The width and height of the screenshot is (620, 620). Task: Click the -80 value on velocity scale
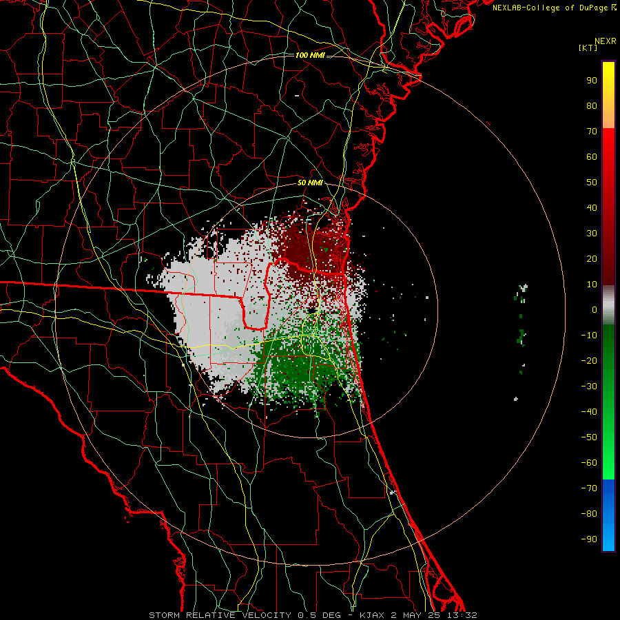(x=589, y=514)
